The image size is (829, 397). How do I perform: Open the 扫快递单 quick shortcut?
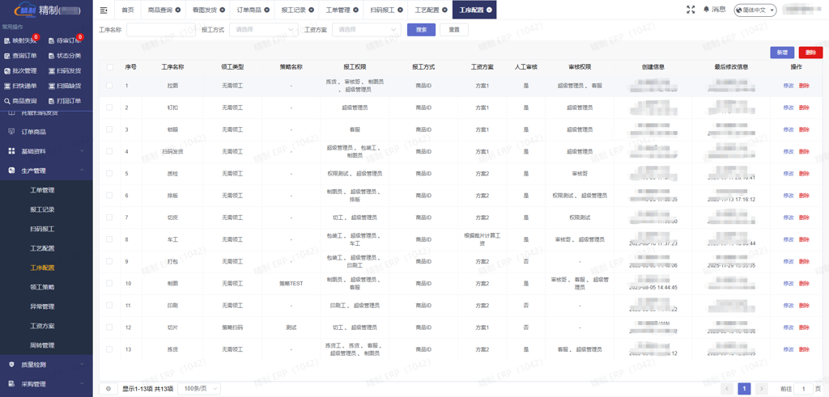click(21, 86)
